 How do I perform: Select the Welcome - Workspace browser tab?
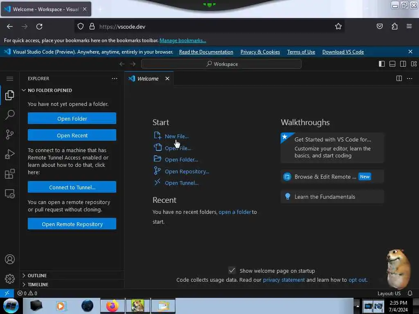pos(46,9)
